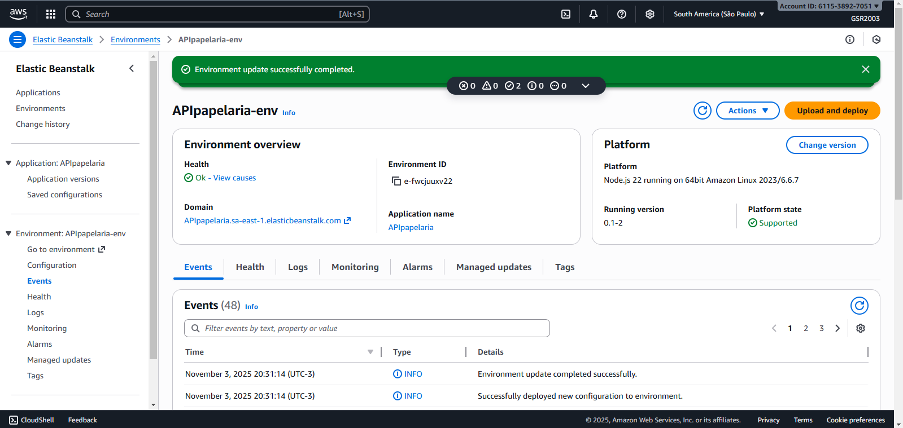Select the Events tab
The height and width of the screenshot is (428, 903).
[198, 267]
